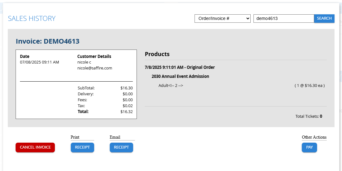Screen dimensions: 342x171
Task: Click the customer email nicole@saffire.com
Action: pos(95,68)
